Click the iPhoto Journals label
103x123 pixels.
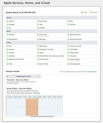[x=74, y=53]
